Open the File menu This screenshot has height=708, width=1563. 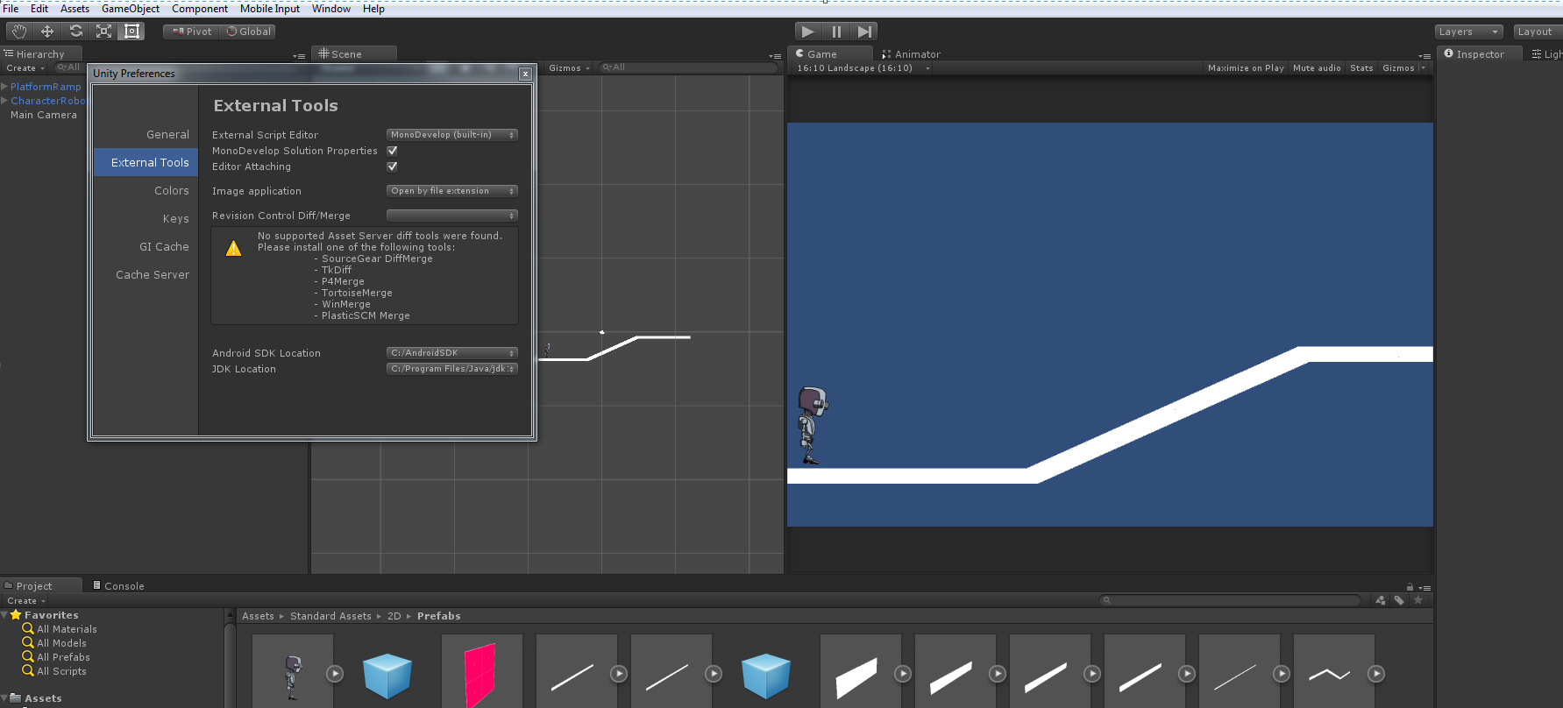point(11,9)
